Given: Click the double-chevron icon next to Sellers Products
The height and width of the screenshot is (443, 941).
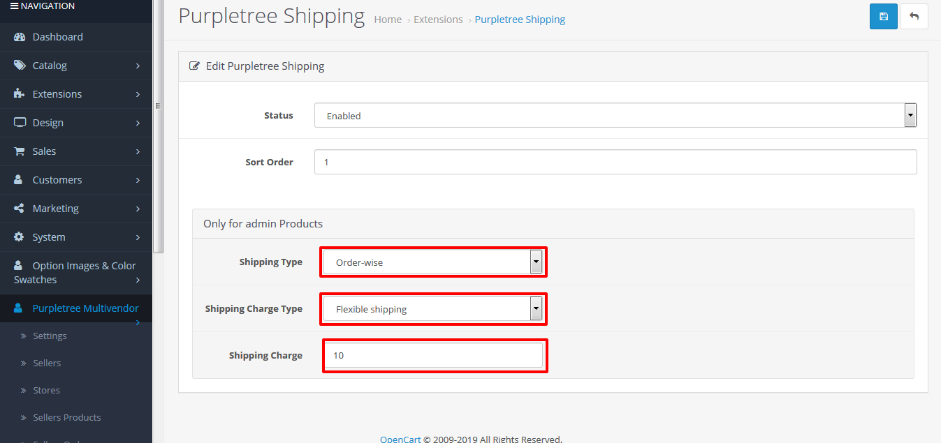Looking at the screenshot, I should 24,418.
